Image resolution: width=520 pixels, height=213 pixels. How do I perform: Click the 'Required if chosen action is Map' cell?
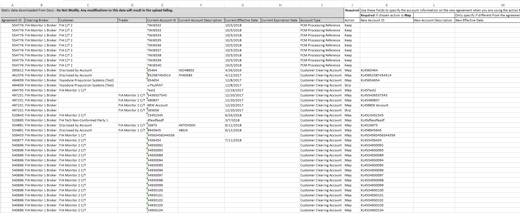(x=387, y=15)
